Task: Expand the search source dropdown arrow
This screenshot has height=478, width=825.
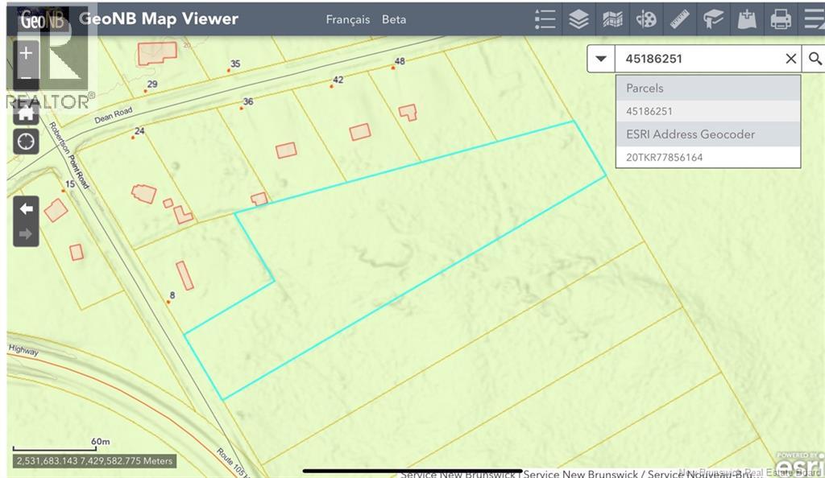Action: (x=601, y=59)
